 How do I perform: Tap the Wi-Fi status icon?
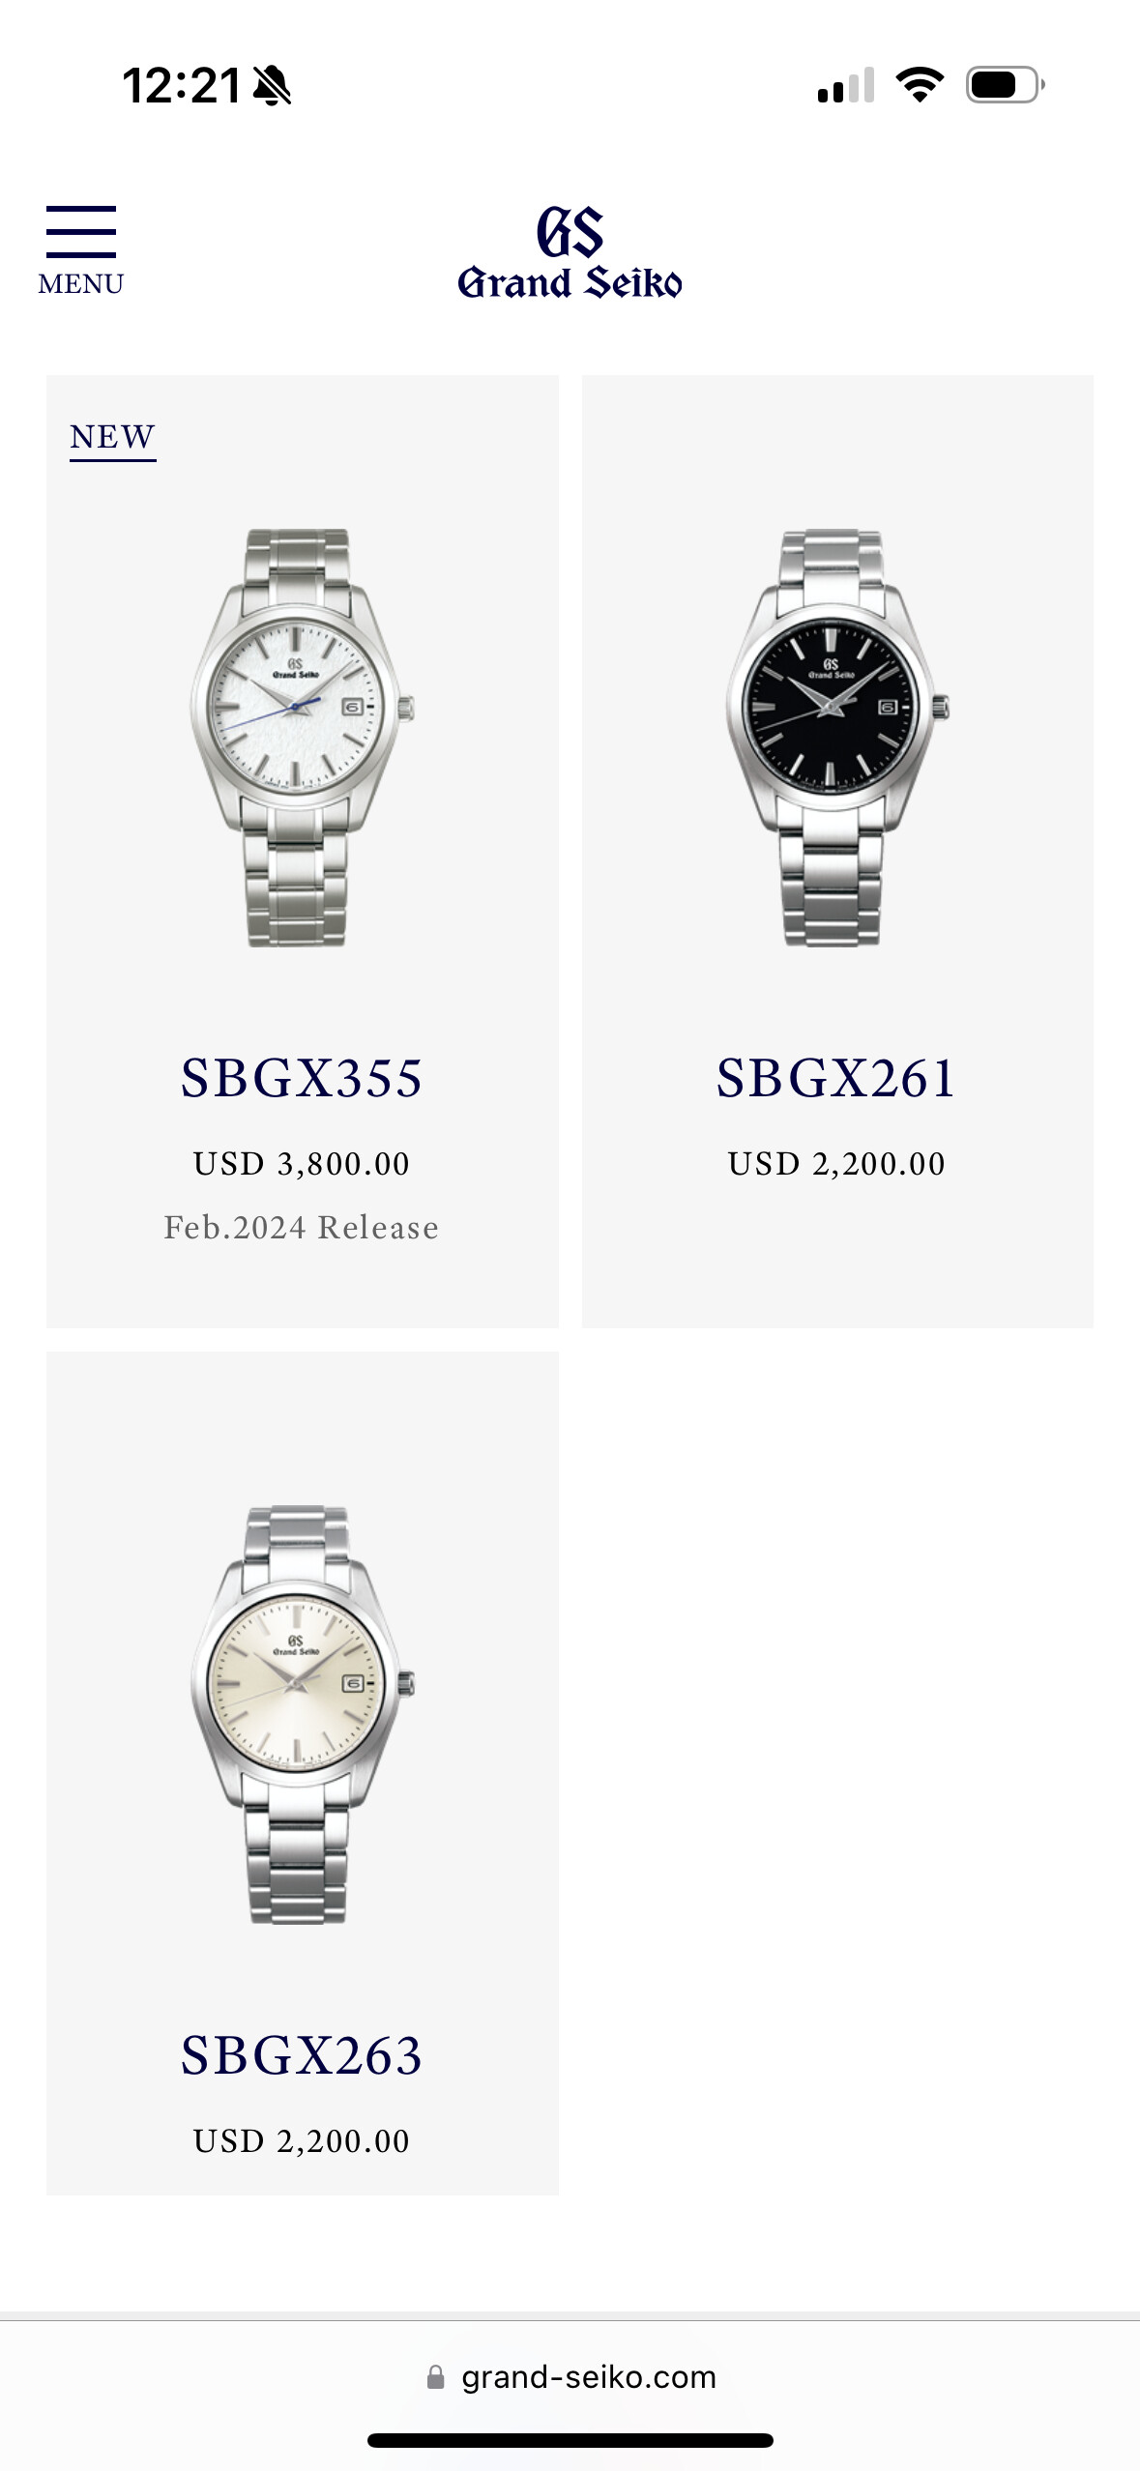pos(920,85)
